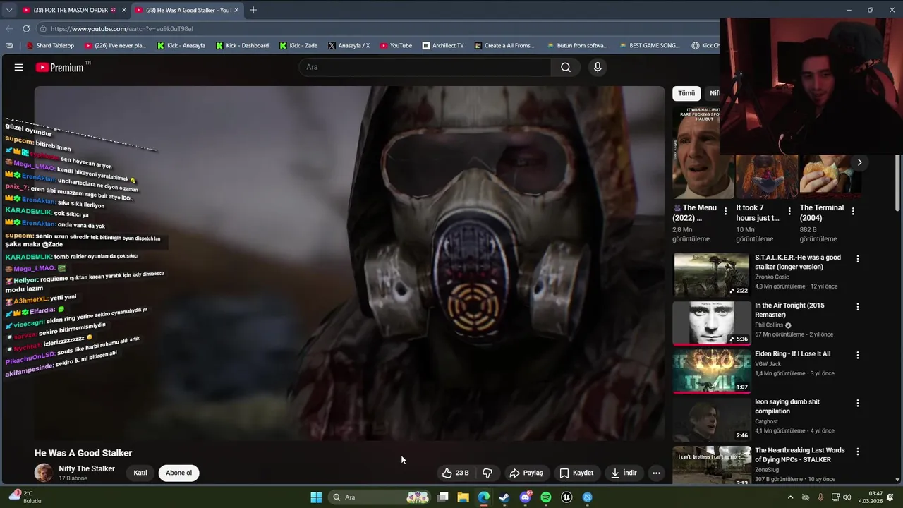The height and width of the screenshot is (508, 903).
Task: Open In the Air Tonight video title
Action: click(x=789, y=310)
